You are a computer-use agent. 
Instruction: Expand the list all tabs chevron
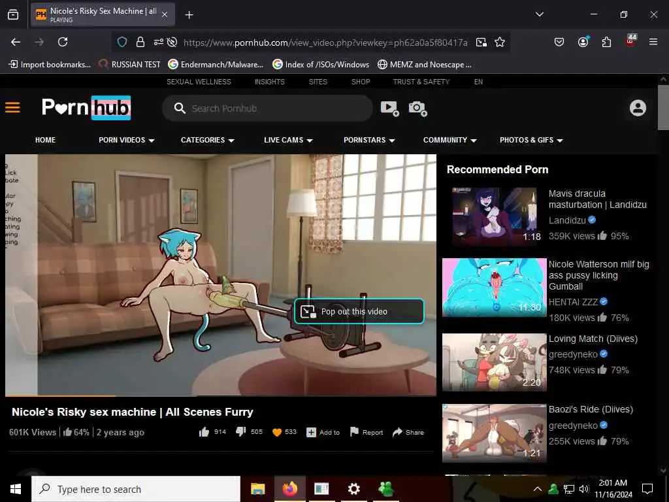coord(539,14)
